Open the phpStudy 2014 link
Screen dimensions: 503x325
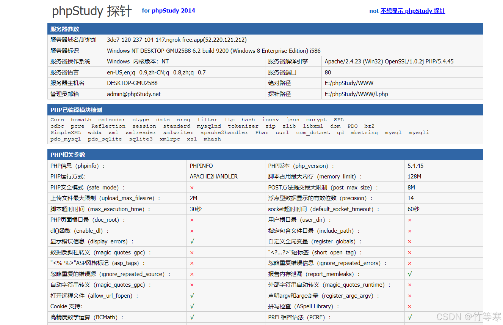coord(173,11)
